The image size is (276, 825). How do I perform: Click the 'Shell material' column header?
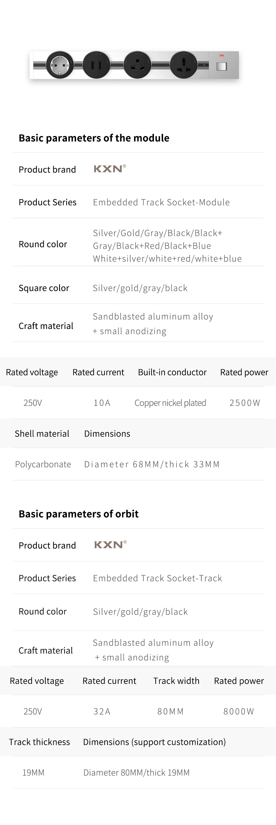click(x=42, y=434)
